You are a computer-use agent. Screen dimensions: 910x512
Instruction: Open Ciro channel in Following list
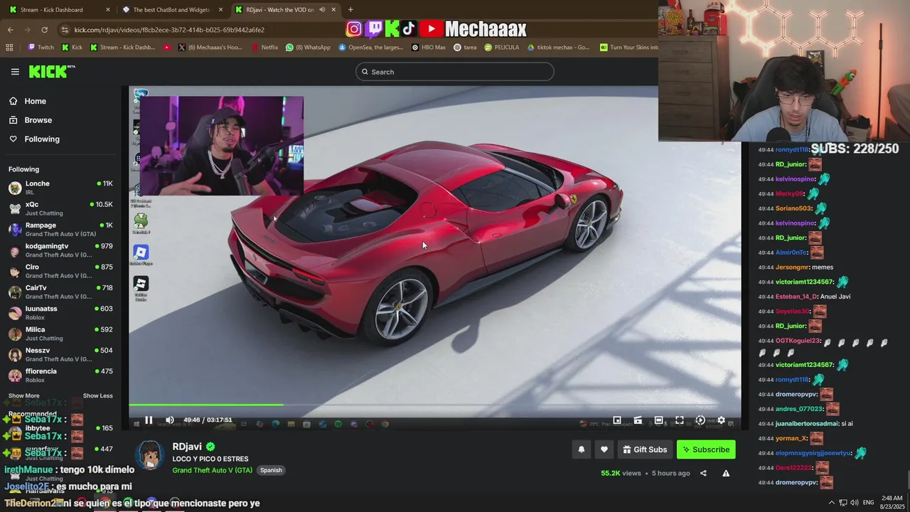60,271
